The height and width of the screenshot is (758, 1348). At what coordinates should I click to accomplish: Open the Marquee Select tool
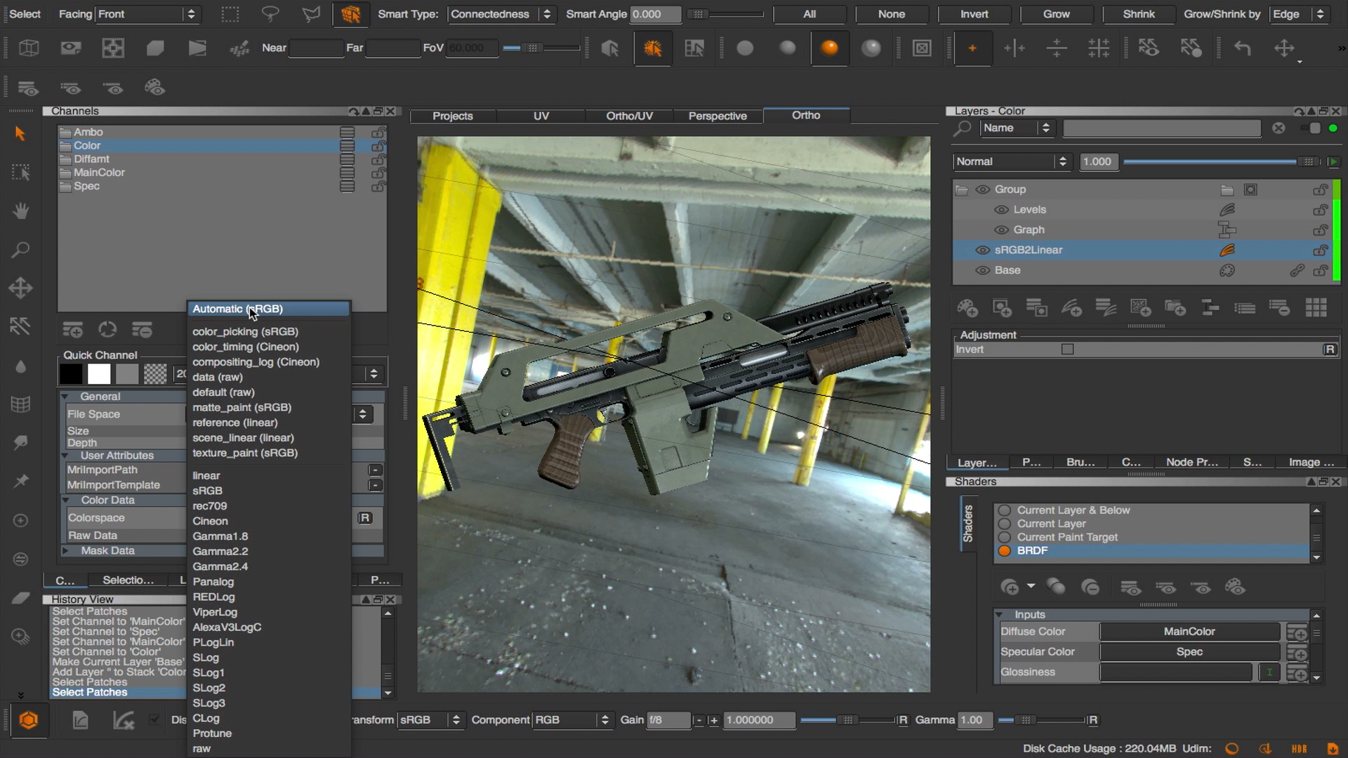coord(20,172)
